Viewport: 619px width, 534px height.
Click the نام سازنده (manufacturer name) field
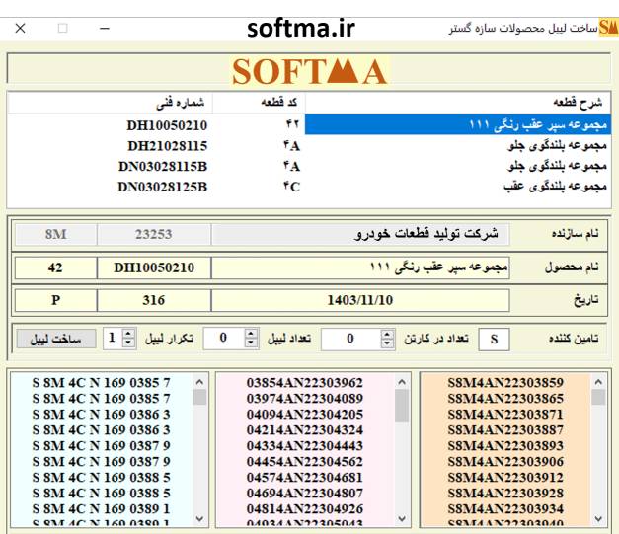pyautogui.click(x=360, y=235)
